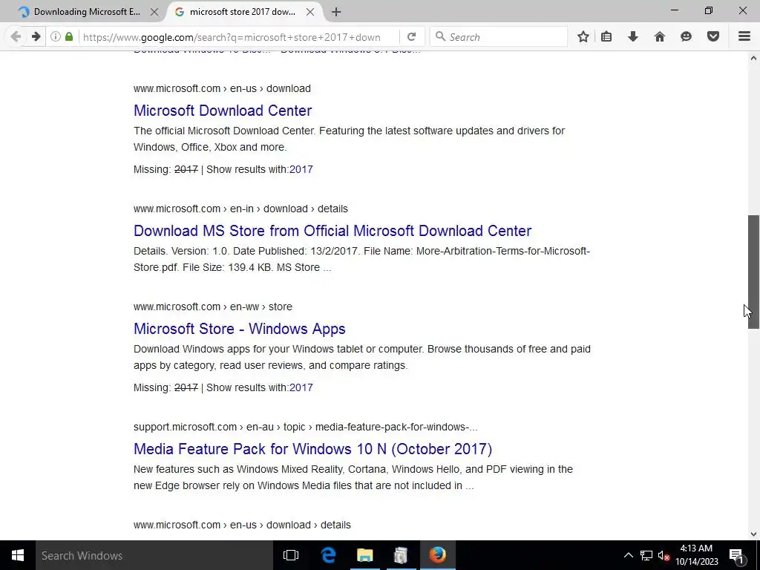Go back with the browser Back arrow
Viewport: 760px width, 570px height.
pyautogui.click(x=16, y=37)
